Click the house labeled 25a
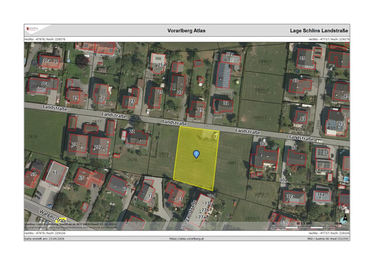The width and height of the screenshot is (374, 265). [161, 64]
